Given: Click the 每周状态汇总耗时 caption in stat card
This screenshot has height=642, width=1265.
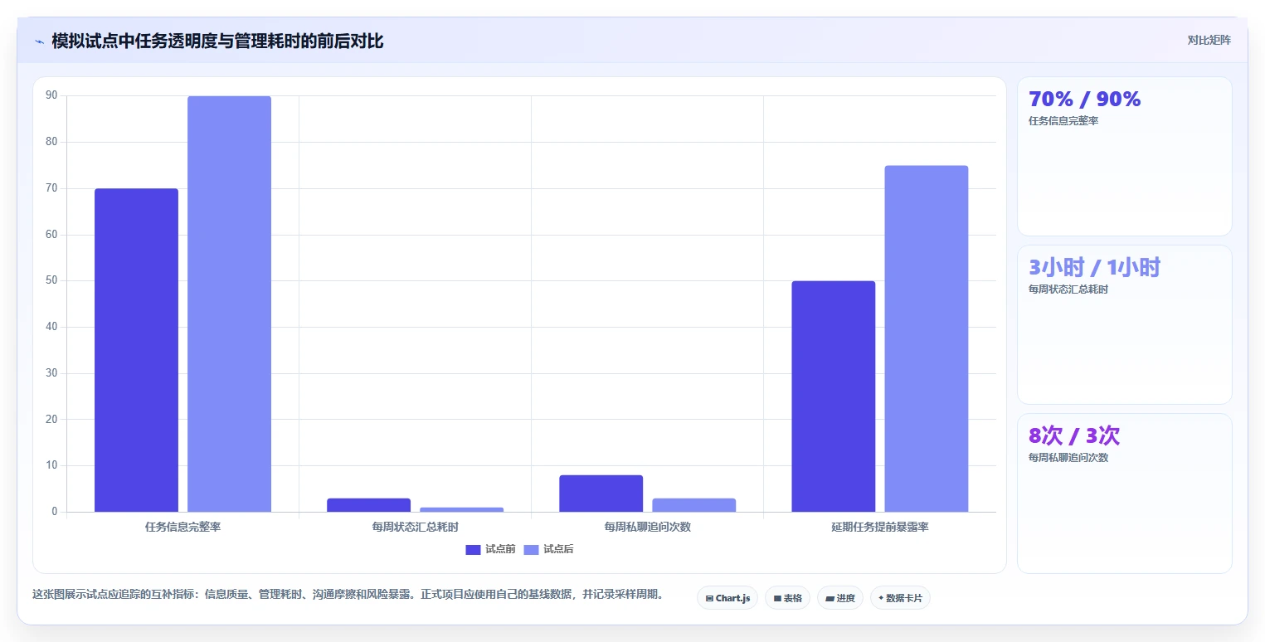Looking at the screenshot, I should click(x=1068, y=289).
